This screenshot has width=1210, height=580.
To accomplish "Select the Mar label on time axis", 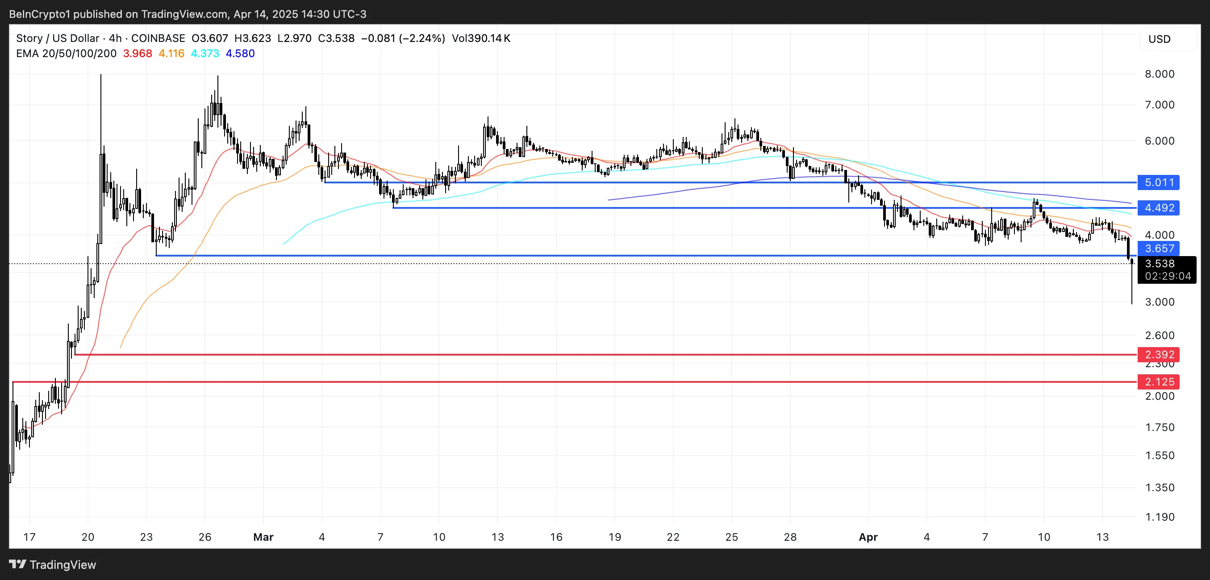I will point(264,538).
